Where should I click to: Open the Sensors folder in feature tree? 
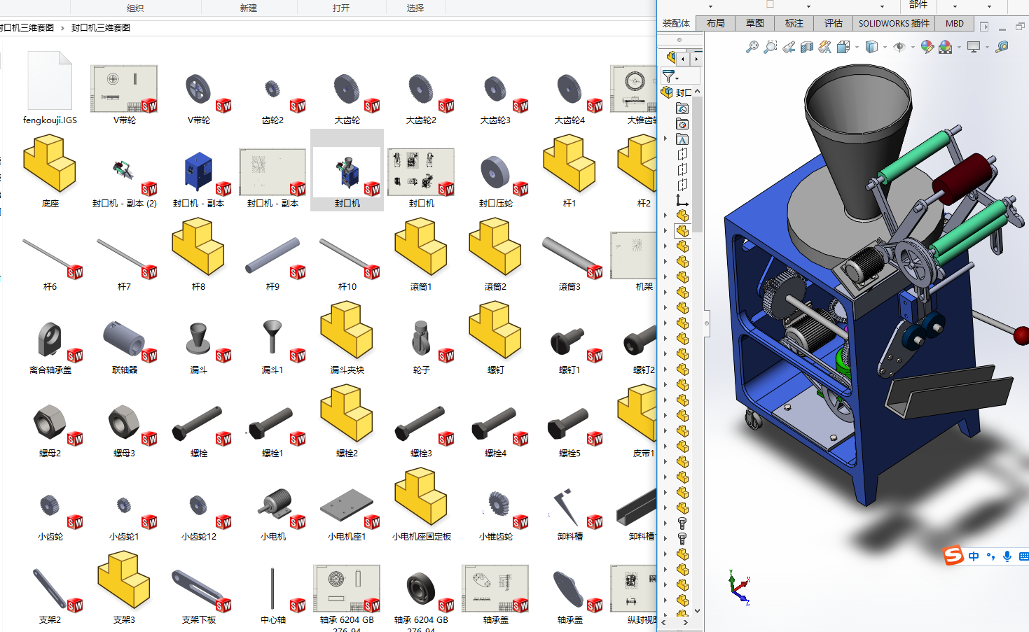[682, 124]
